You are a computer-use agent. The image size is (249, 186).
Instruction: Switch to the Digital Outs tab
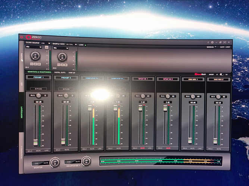[x=60, y=72]
